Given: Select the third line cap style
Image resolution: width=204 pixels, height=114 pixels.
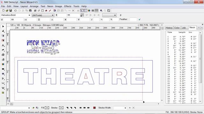Looking at the screenshot, I should click(88, 108).
